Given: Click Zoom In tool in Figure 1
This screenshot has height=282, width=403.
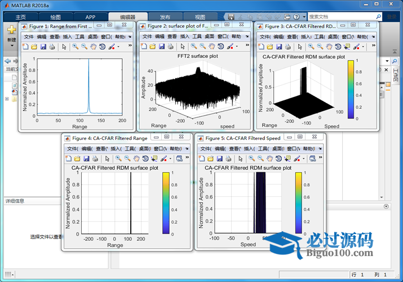Looking at the screenshot, I should (x=76, y=46).
